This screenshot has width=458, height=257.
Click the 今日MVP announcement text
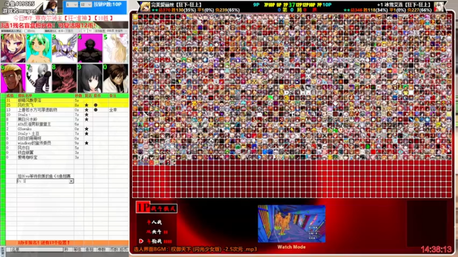(64, 18)
